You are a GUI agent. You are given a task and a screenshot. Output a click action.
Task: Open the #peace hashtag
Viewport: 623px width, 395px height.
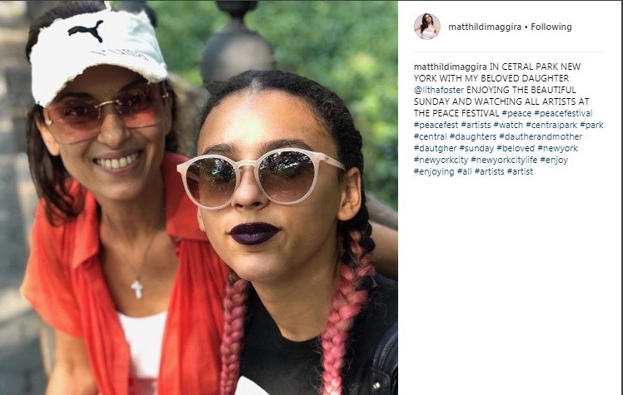click(x=516, y=113)
